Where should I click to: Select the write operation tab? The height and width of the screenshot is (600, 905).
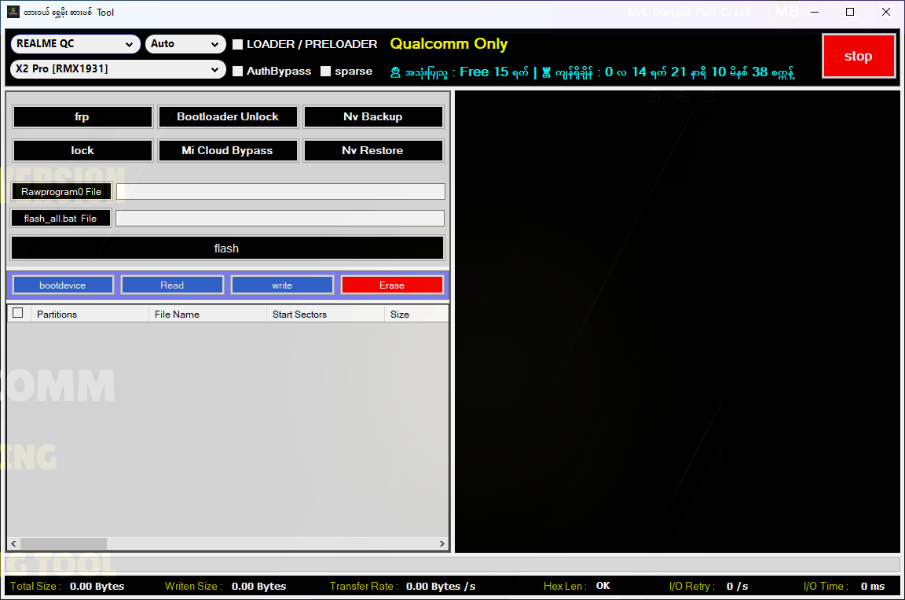point(282,284)
